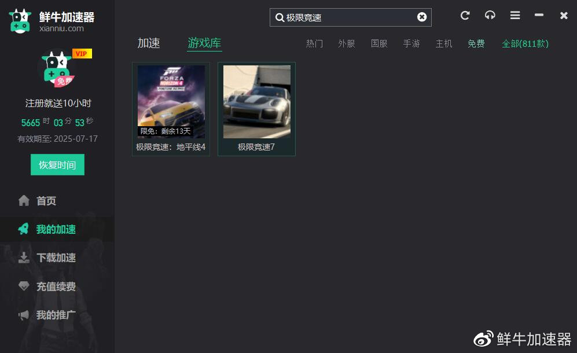
Task: Click the xianniu.com link text
Action: (x=61, y=28)
